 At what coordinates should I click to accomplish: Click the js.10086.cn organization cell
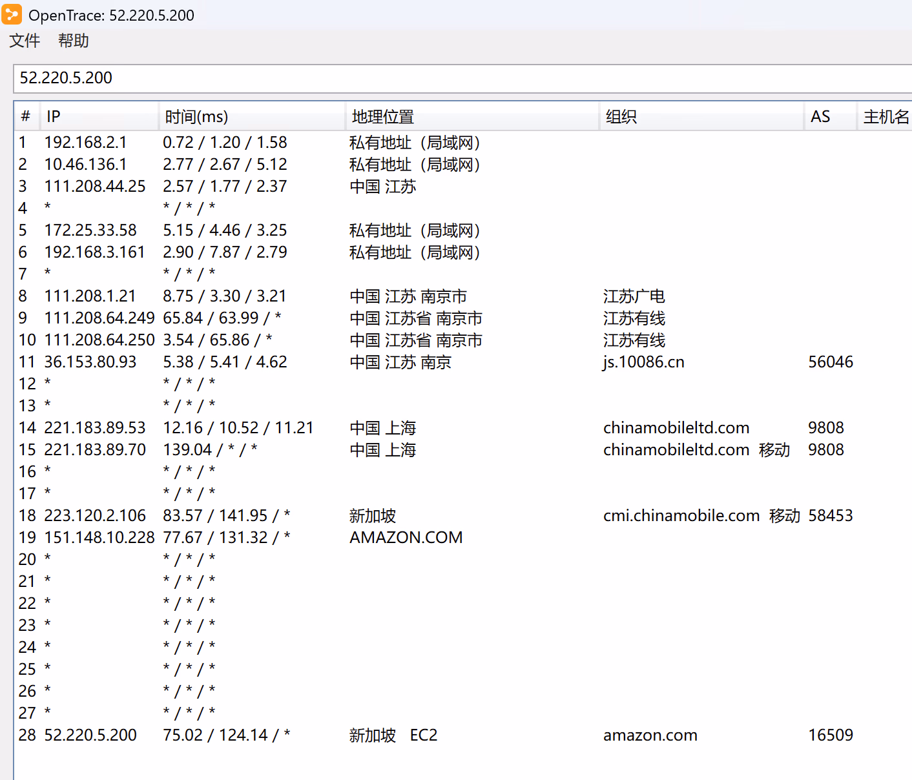[643, 362]
